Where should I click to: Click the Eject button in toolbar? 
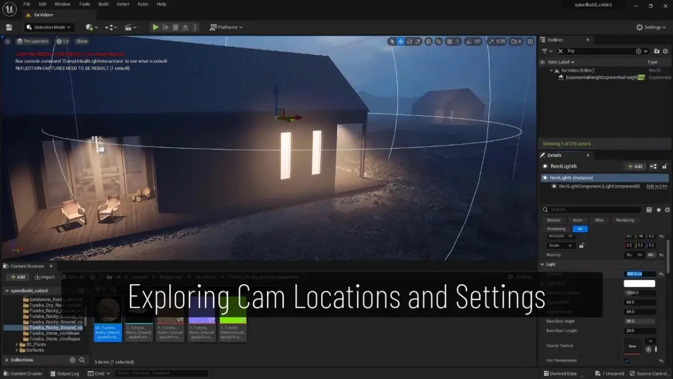[x=185, y=27]
